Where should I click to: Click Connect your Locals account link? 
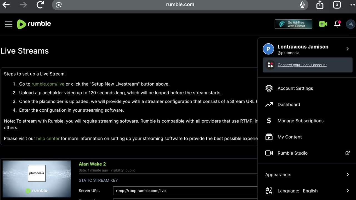click(x=302, y=65)
